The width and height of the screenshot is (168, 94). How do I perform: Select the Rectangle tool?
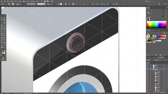click(x=2, y=27)
